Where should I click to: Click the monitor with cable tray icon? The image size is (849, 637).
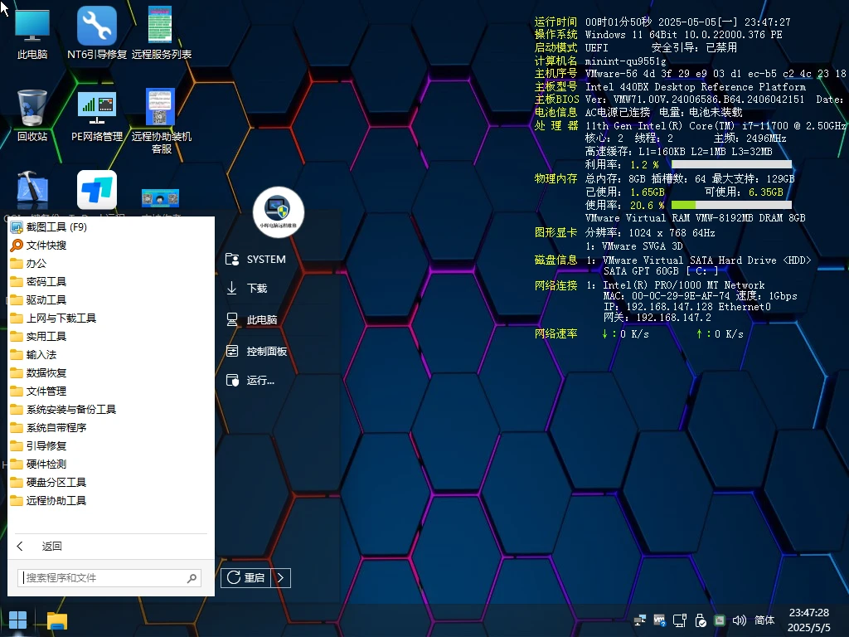tap(680, 620)
